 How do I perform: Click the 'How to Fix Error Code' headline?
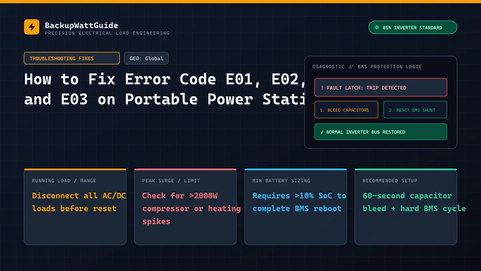[x=165, y=89]
